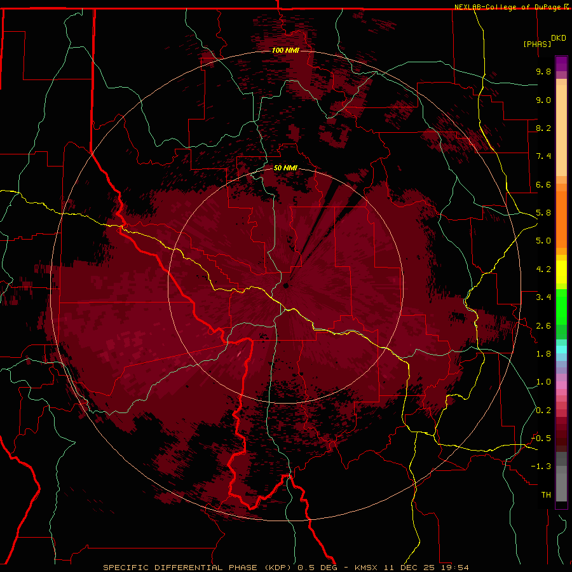Pick the orange segment of the color bar
Screen dimensions: 572x572
coord(561,219)
